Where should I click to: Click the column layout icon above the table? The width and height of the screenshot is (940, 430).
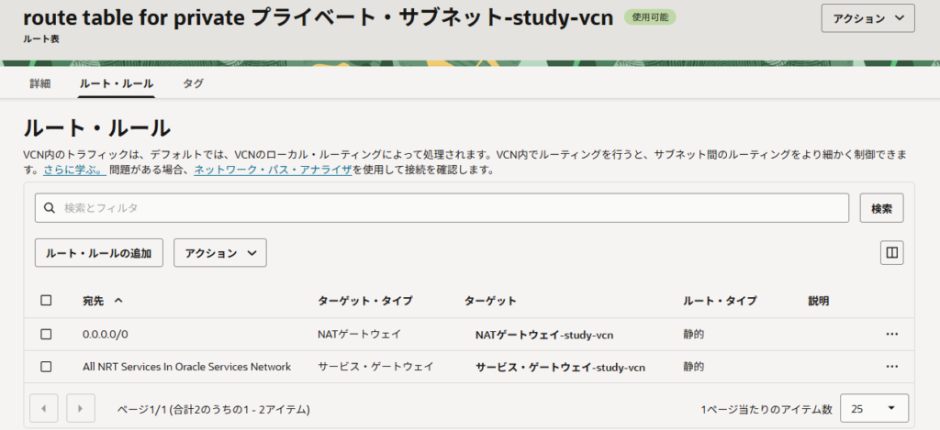point(890,253)
